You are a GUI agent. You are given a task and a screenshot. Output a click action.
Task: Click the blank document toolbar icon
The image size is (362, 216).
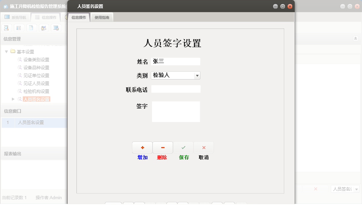pos(31,28)
